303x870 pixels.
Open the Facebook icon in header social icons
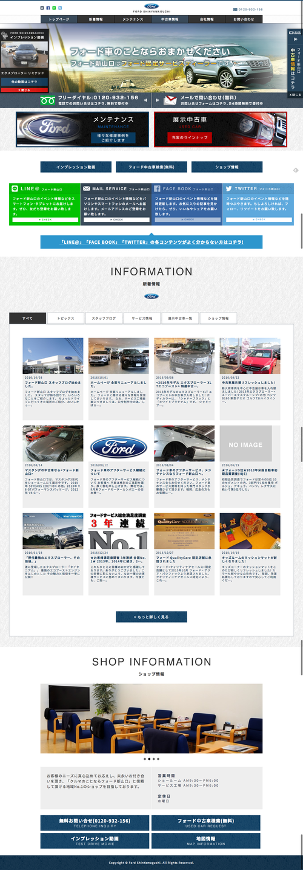(48, 8)
